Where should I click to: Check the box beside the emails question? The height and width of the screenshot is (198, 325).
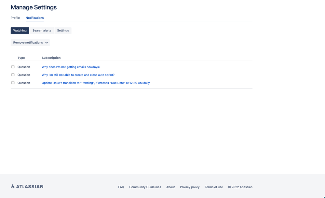click(13, 66)
